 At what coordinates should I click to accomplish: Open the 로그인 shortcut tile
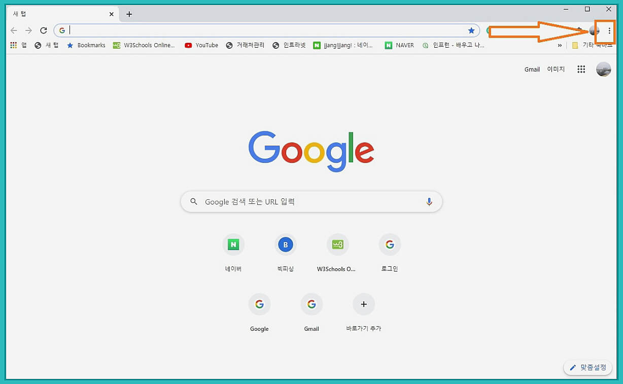pos(390,253)
